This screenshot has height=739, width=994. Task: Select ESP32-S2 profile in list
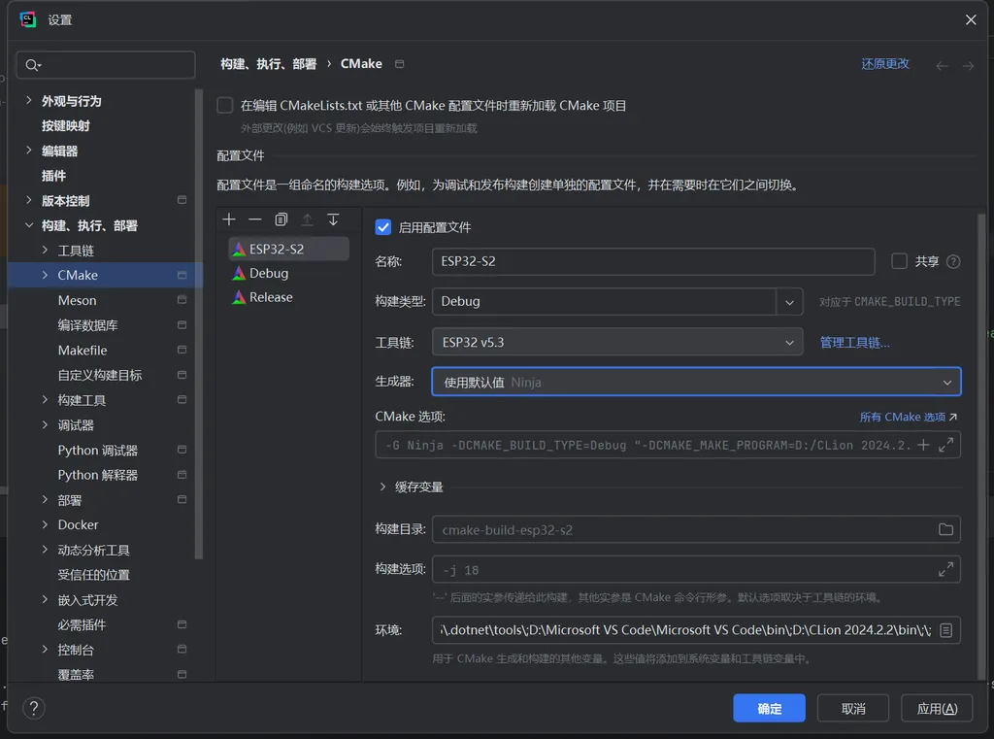pos(288,249)
